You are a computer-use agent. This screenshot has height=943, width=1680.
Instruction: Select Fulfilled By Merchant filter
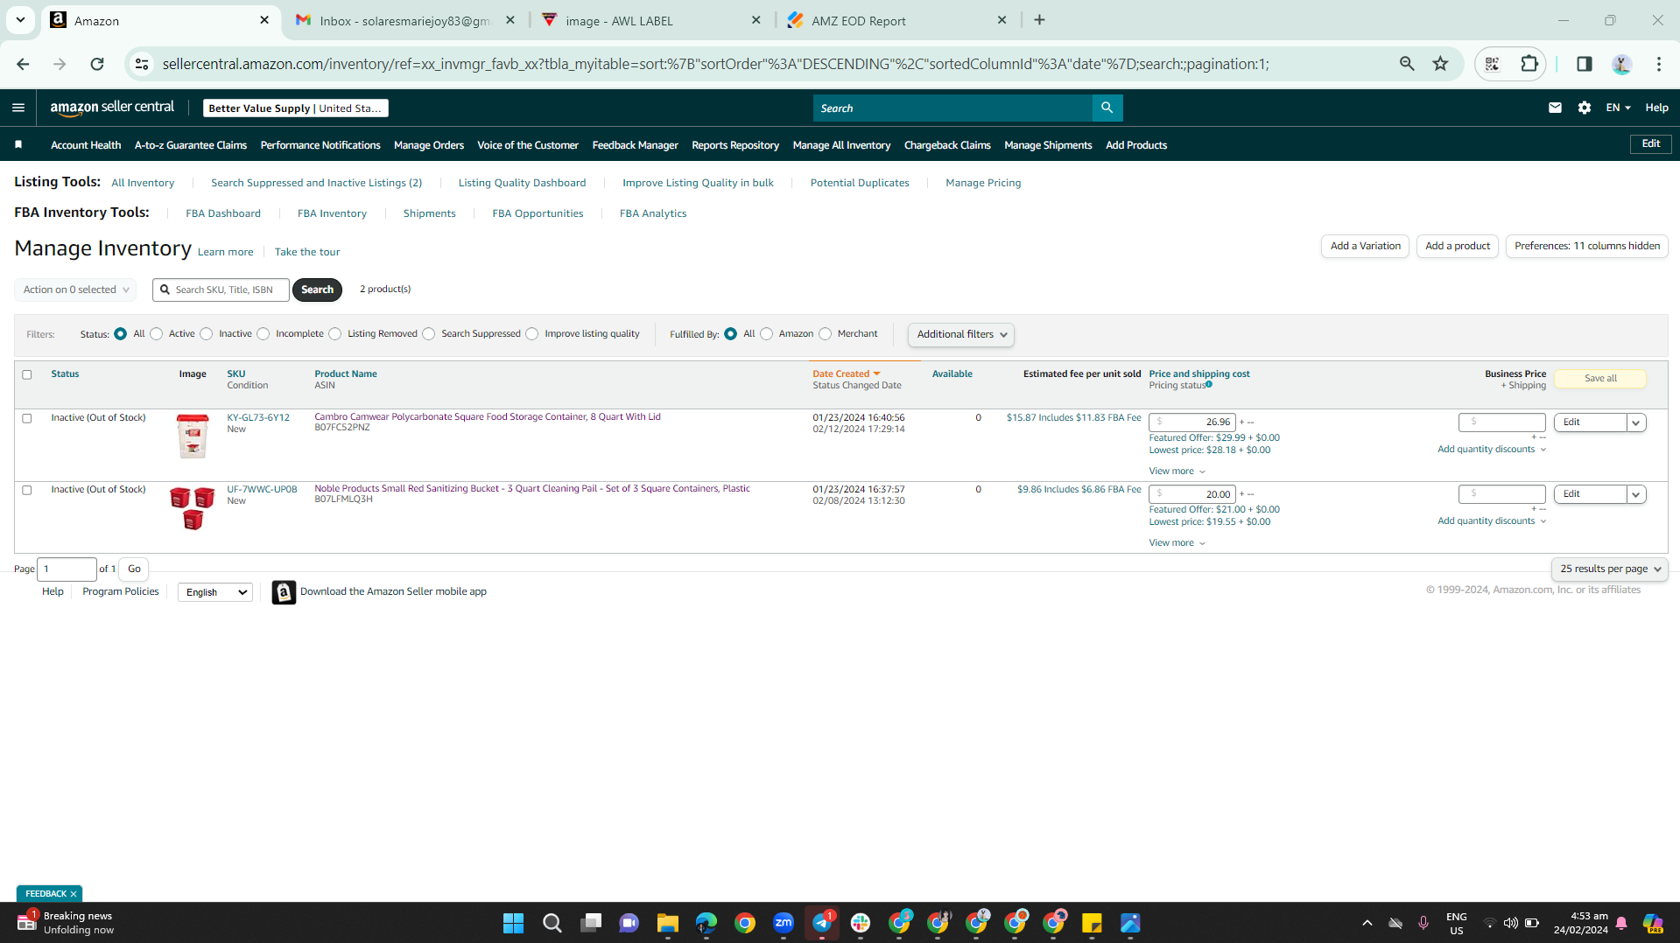point(826,334)
